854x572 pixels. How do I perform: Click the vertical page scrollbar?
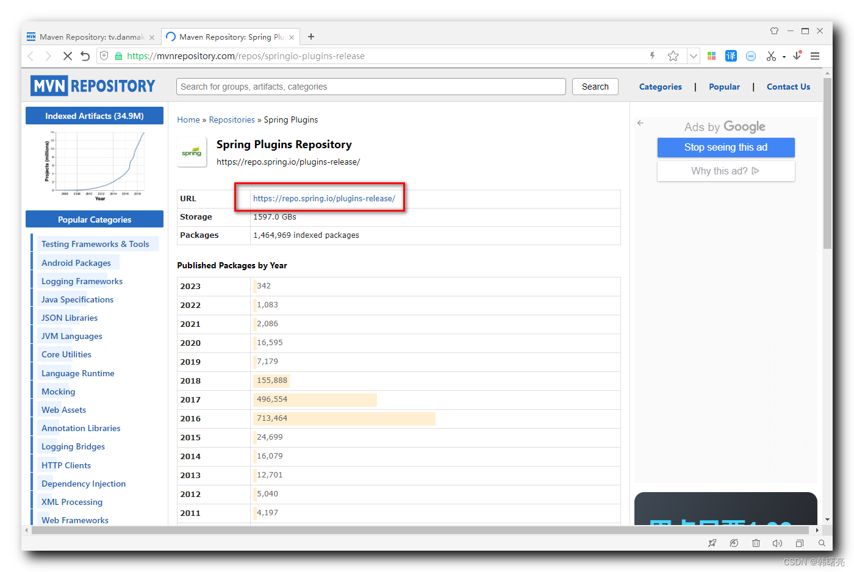[x=828, y=163]
